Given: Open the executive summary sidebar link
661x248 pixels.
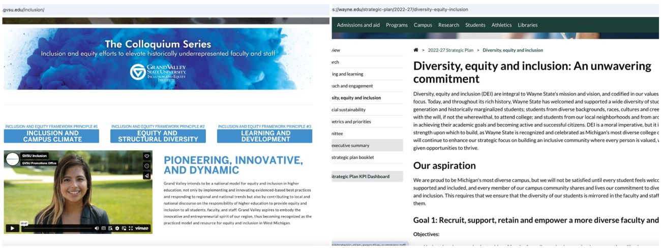Looking at the screenshot, I should tap(367, 145).
